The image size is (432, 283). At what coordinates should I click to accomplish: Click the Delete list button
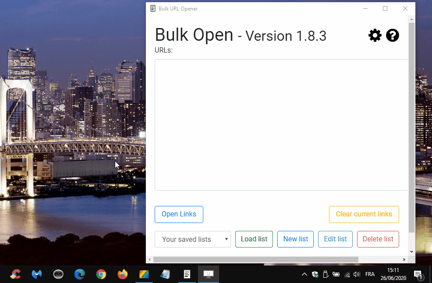pyautogui.click(x=378, y=239)
